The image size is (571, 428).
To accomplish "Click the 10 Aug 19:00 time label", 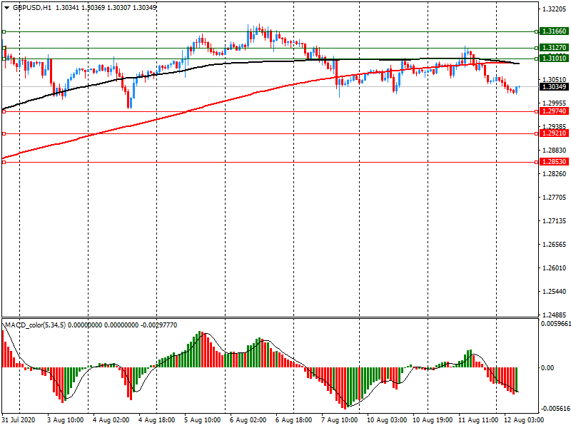I will point(433,420).
